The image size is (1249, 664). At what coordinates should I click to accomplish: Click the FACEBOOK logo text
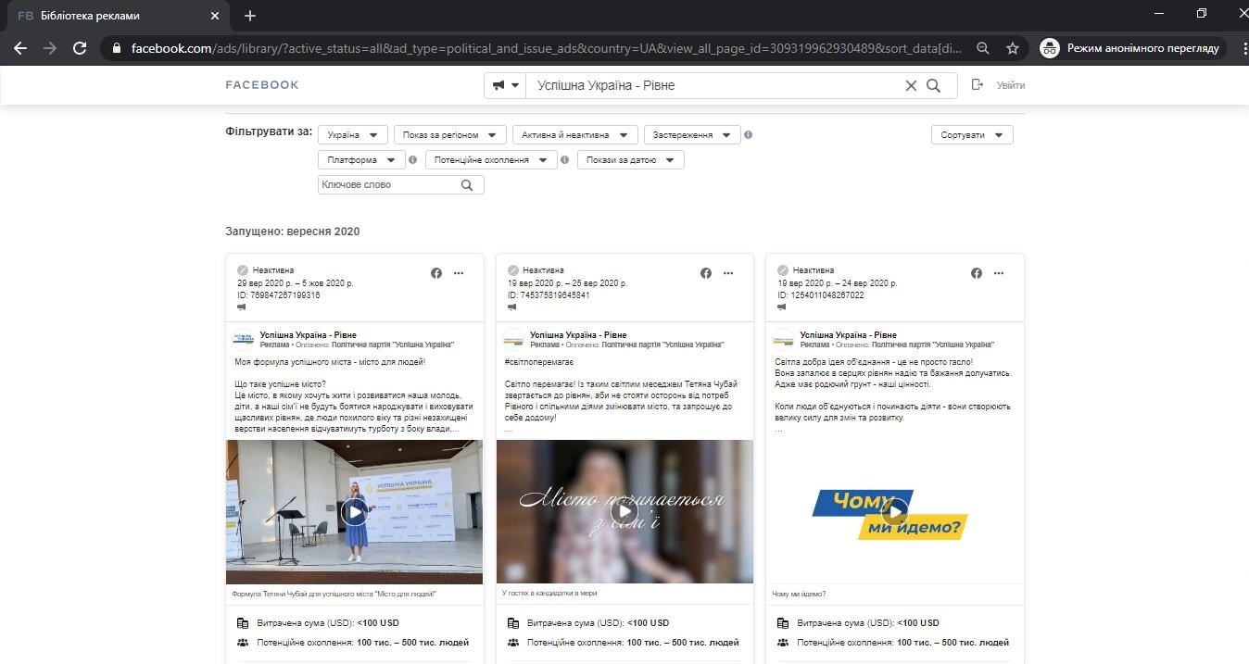(262, 85)
